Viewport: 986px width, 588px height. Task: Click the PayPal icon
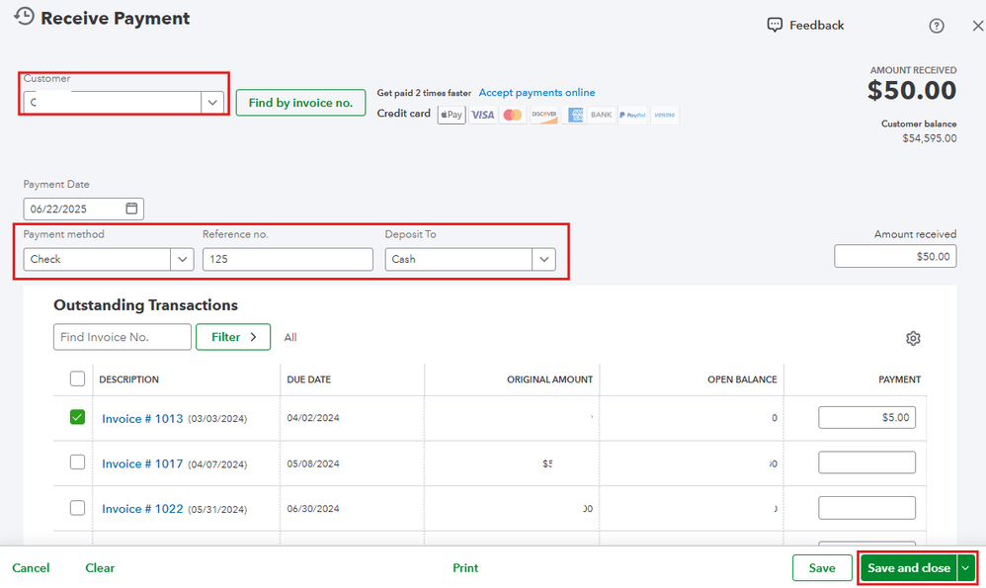coord(633,115)
